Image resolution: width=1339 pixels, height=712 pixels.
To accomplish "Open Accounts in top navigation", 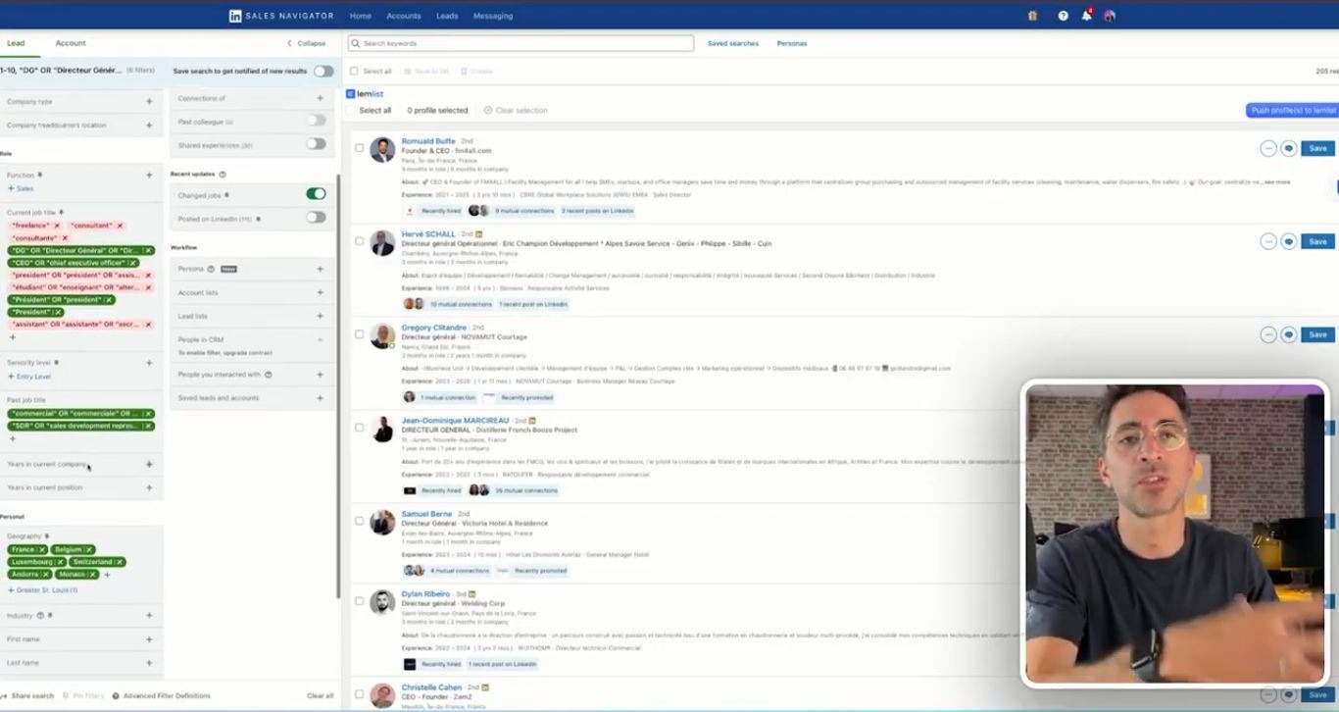I will [404, 16].
